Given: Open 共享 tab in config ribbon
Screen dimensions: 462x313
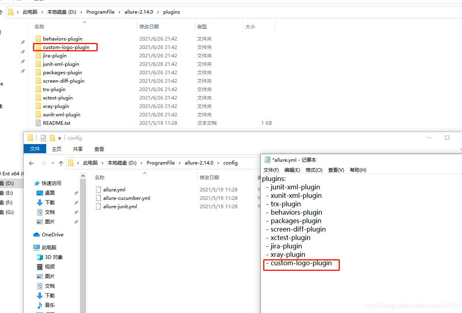Looking at the screenshot, I should pyautogui.click(x=78, y=149).
